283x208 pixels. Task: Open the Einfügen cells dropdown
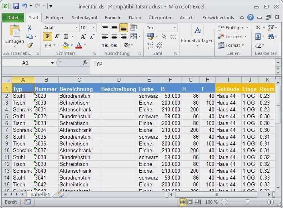[x=248, y=28]
